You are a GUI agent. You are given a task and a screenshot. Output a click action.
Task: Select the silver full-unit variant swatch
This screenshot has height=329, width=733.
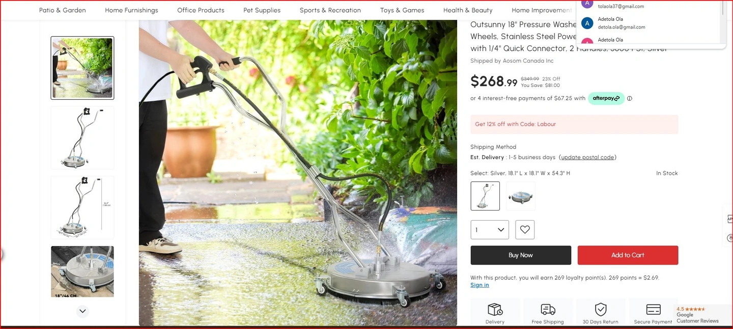[x=485, y=196]
